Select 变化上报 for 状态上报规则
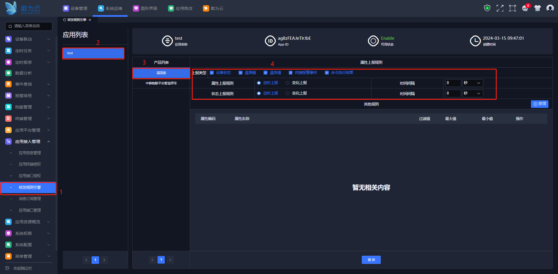The height and width of the screenshot is (274, 558). [287, 93]
